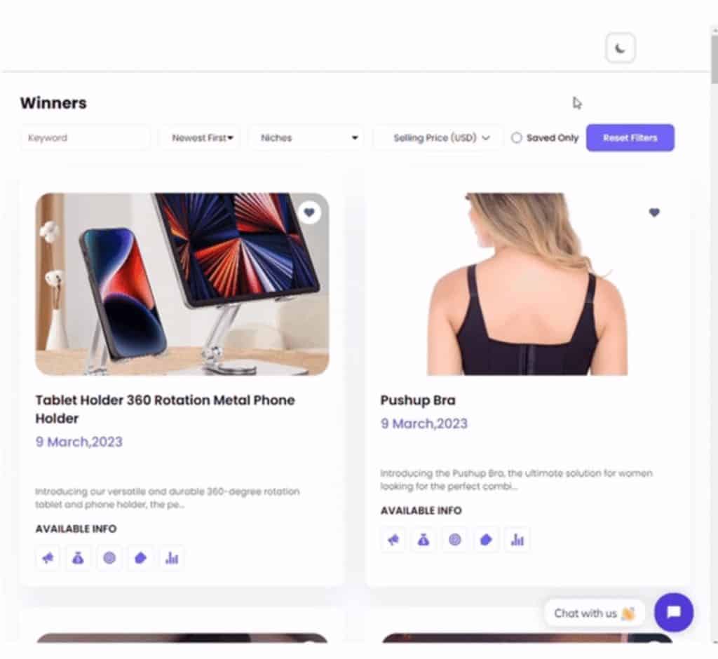Click heart icon on Pushup Bra card
The height and width of the screenshot is (659, 718).
click(654, 212)
